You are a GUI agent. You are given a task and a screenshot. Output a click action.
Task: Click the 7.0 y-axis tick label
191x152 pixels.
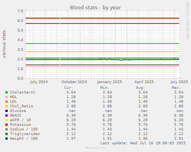point(20,11)
